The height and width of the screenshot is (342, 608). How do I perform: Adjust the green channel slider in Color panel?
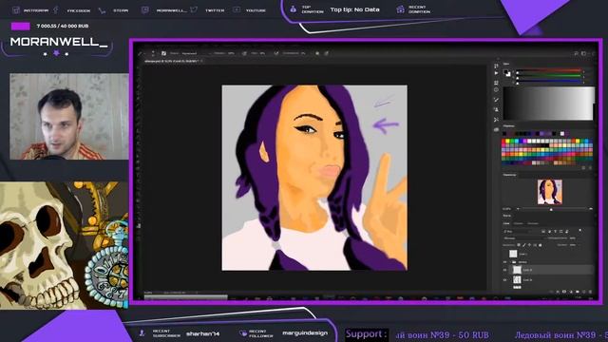(x=548, y=76)
